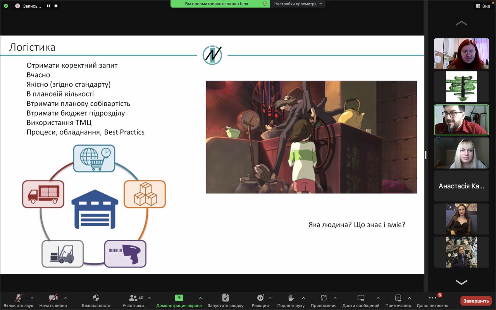Viewport: 496px width, 310px height.
Task: Start video (Начать видео) camera toggle
Action: click(x=53, y=298)
